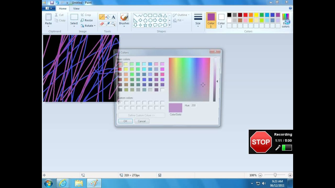Screen dimensions: 335x188
Task: Select the Text tool
Action: (113, 17)
